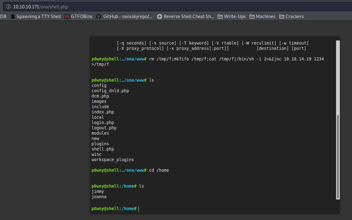The height and width of the screenshot is (220, 352).
Task: Click 'logout.php' in the listing
Action: tap(104, 128)
